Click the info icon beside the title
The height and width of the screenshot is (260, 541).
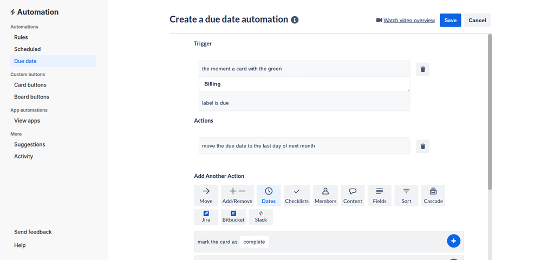pyautogui.click(x=295, y=20)
